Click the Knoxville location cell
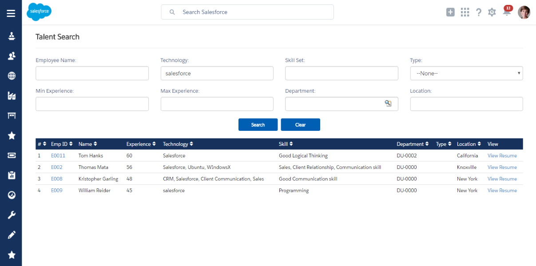 coord(467,167)
